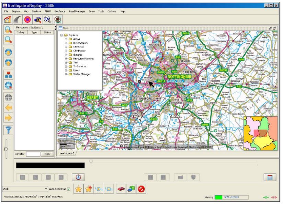Image resolution: width=283 pixels, height=204 pixels.
Task: Toggle the Auto Scale Map checkbox
Action: coord(69,189)
